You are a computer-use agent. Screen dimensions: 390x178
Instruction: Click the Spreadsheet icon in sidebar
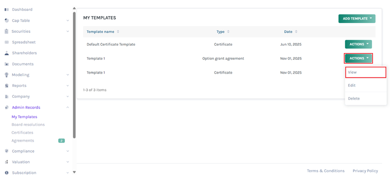(7, 42)
